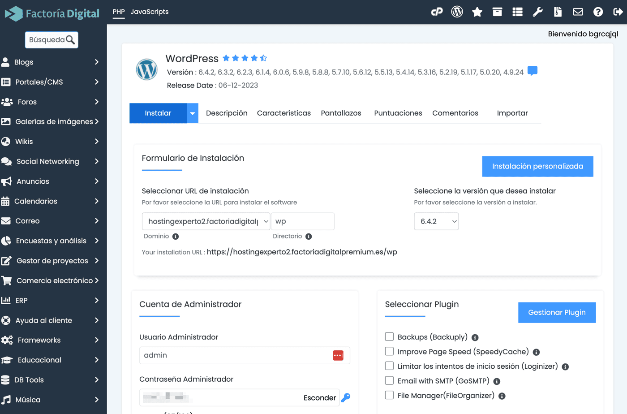Open the version 6.4.2 dropdown
Image resolution: width=627 pixels, height=414 pixels.
click(x=436, y=221)
